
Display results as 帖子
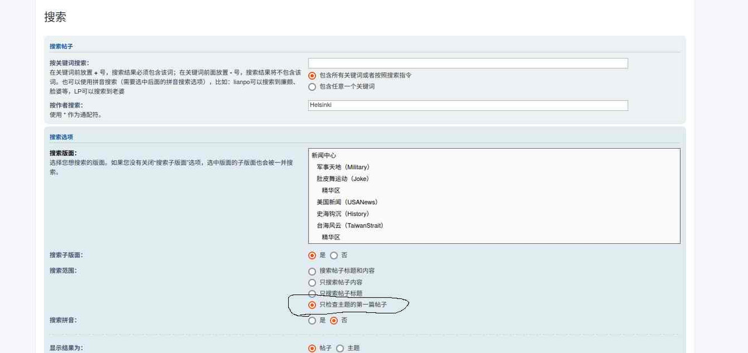(x=312, y=348)
